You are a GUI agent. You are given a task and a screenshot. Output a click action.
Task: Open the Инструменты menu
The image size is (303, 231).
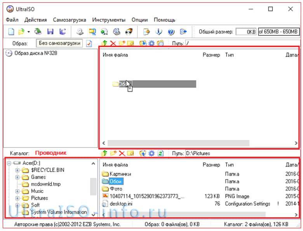coord(109,20)
